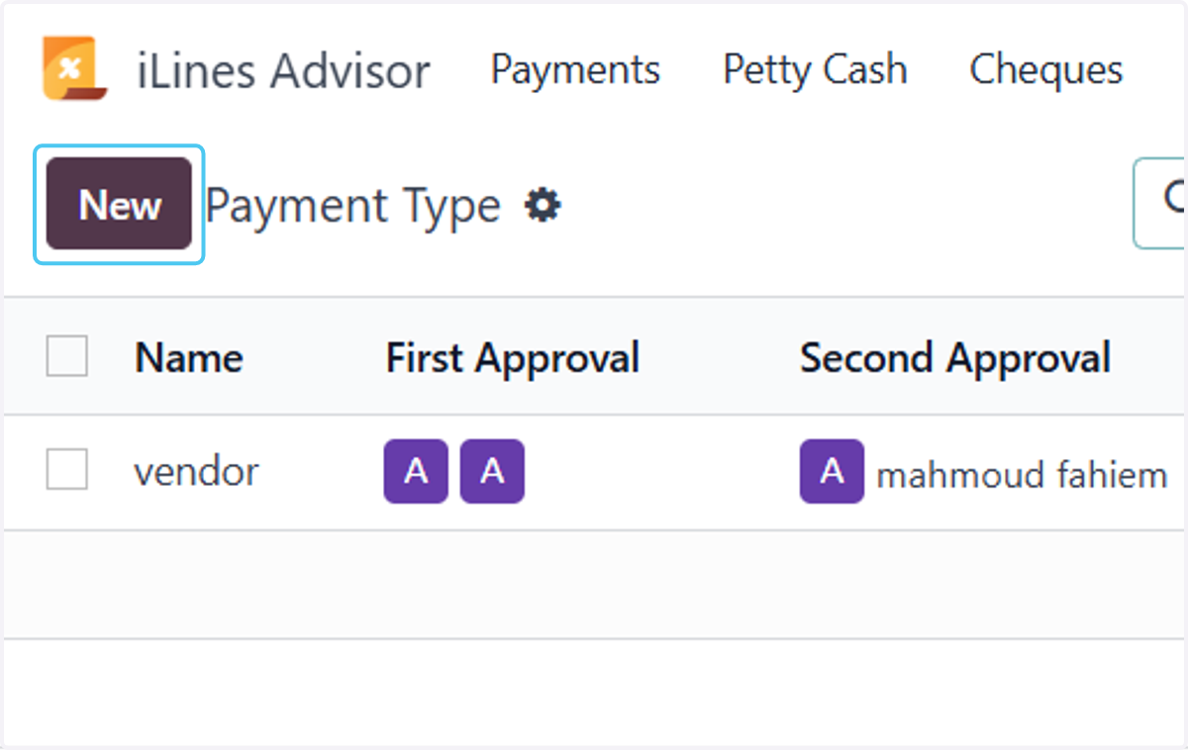Viewport: 1188px width, 750px height.
Task: Open the gear actions menu beside Payment Type
Action: (543, 206)
